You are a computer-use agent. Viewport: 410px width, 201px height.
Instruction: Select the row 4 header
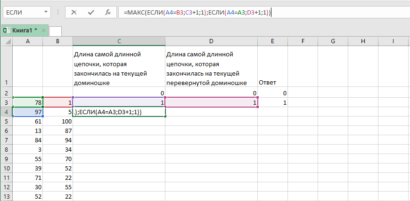[x=6, y=113]
